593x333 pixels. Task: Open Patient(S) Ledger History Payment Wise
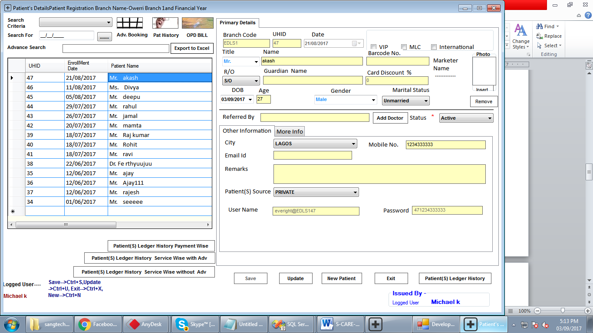[161, 246]
